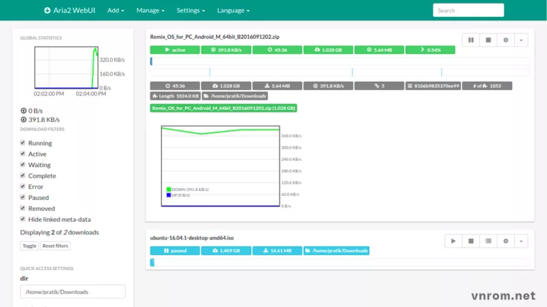Screen dimensions: 547x307
Task: Click blue 1.409 GB size badge
Action: [226, 250]
